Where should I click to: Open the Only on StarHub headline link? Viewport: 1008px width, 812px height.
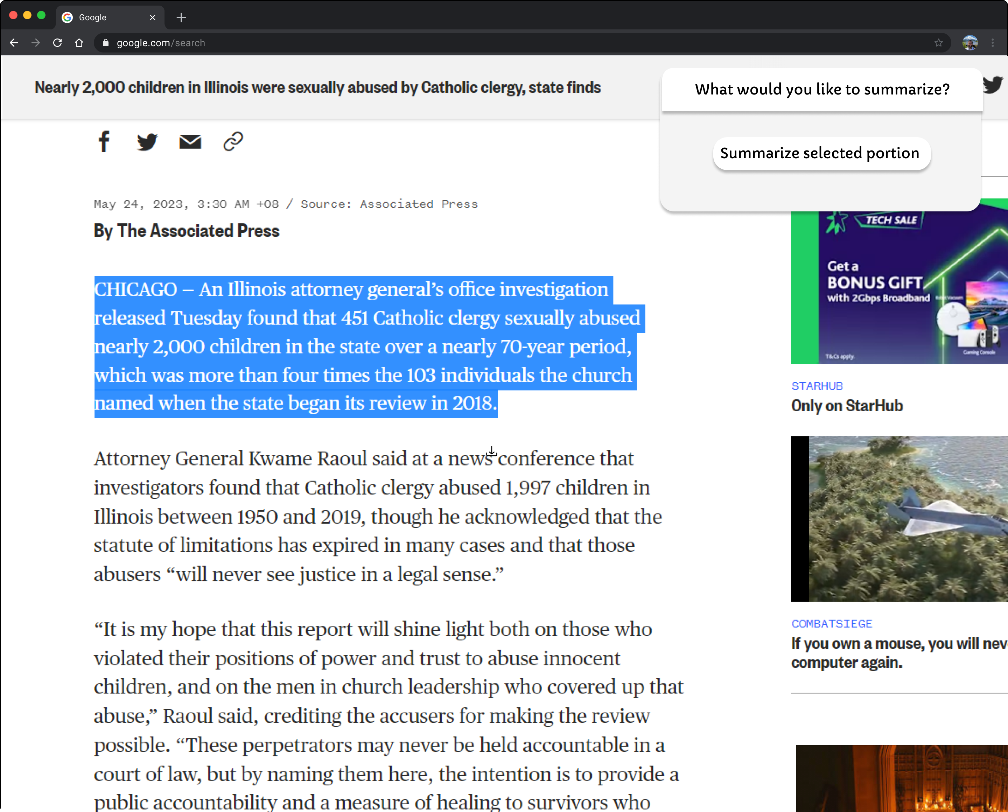847,406
